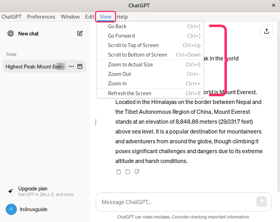The height and width of the screenshot is (222, 280).
Task: Click the thumbs down feedback icon
Action: pos(137,172)
